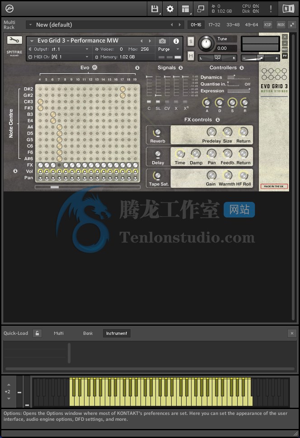Open the Multi Rack preset dropdown
300x438 pixels.
31,24
